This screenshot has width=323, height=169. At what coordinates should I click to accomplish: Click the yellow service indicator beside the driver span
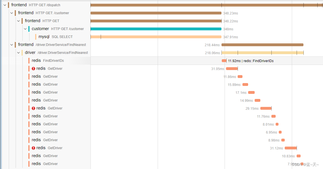22,52
